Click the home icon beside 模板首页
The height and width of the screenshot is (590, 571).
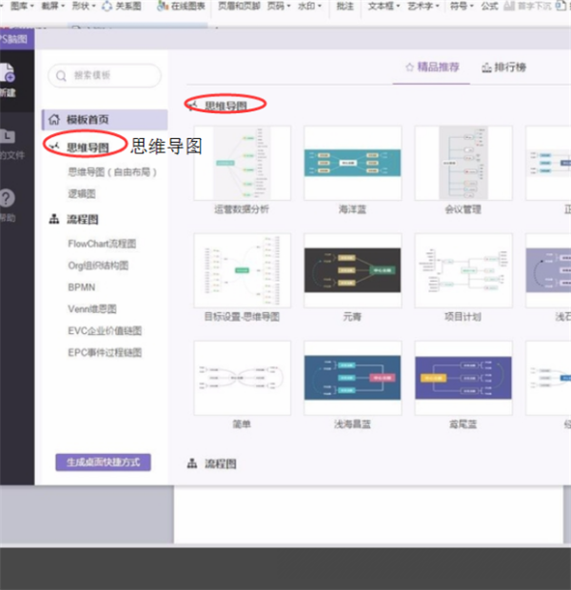click(54, 119)
